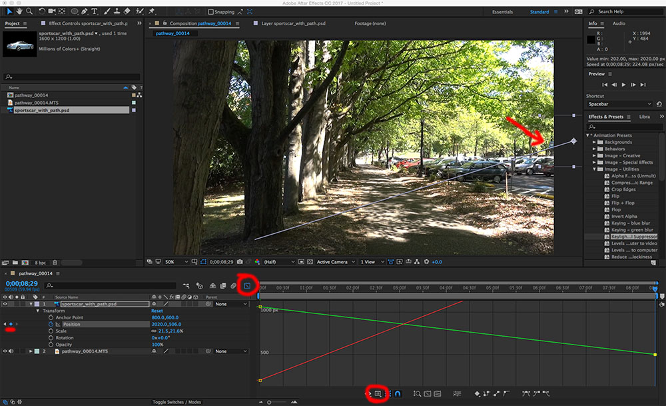
Task: Enable the Snapping checkbox
Action: point(211,11)
